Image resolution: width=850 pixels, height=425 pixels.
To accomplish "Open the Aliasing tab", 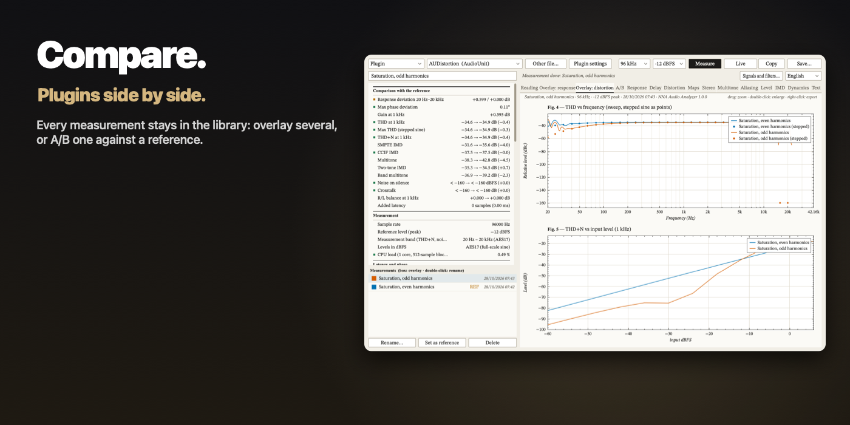I will point(749,88).
